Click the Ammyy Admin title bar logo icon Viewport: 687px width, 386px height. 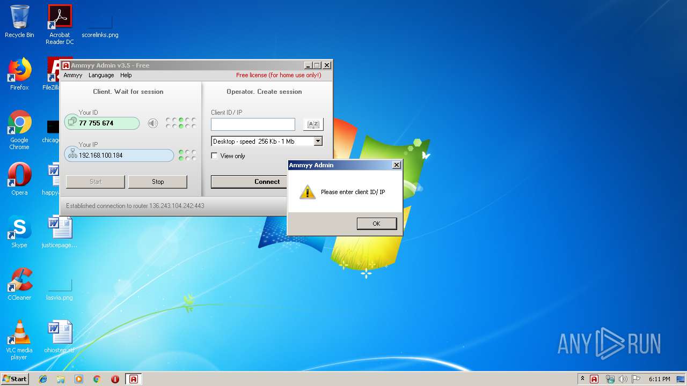click(66, 65)
